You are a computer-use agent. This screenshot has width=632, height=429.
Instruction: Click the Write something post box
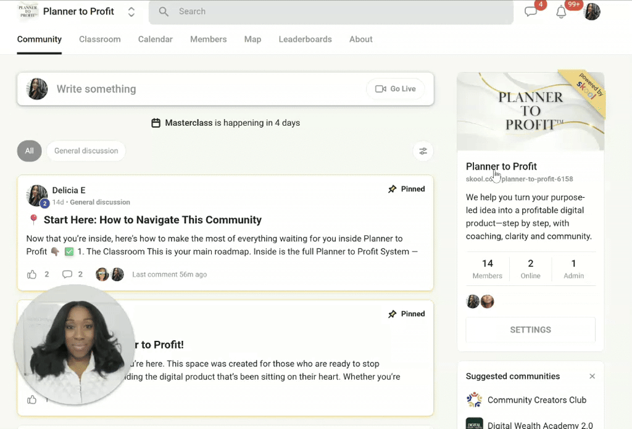pyautogui.click(x=225, y=89)
